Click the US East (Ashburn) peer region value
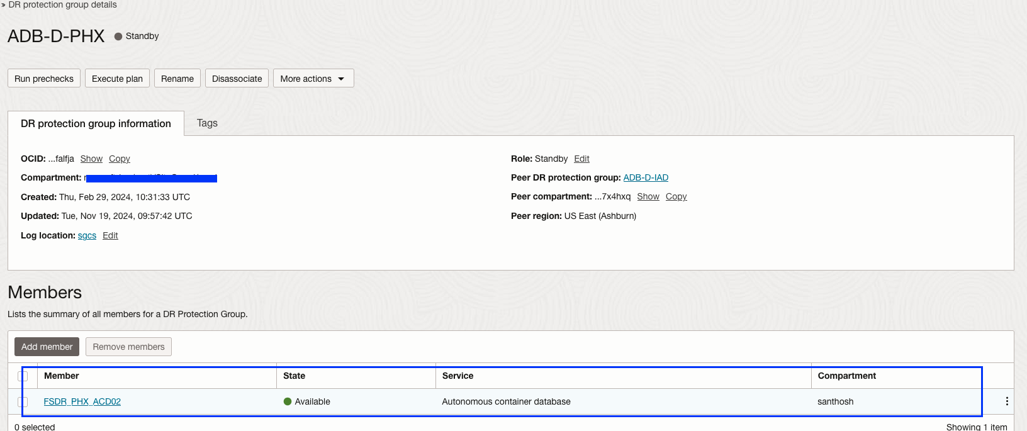The image size is (1027, 431). 600,216
